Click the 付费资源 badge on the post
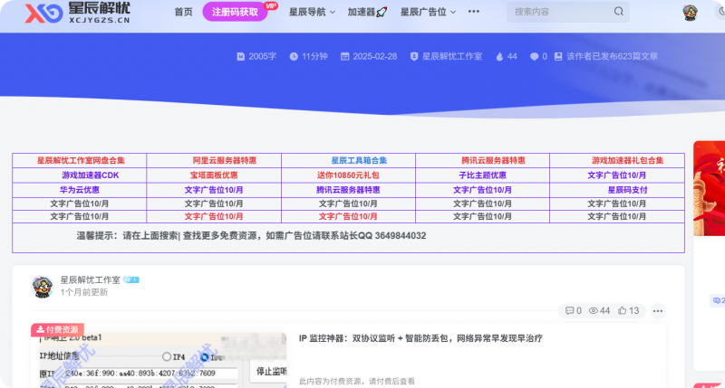Image resolution: width=725 pixels, height=388 pixels. point(57,330)
